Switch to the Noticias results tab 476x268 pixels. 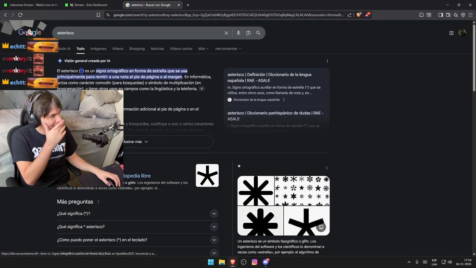pos(157,49)
